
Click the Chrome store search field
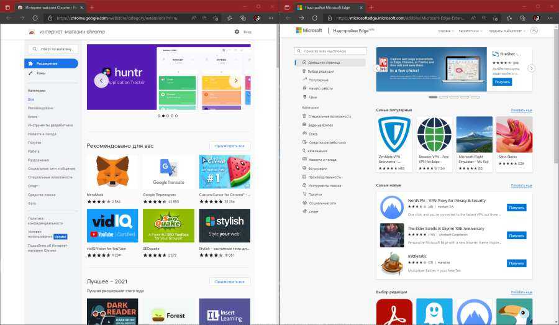[55, 48]
